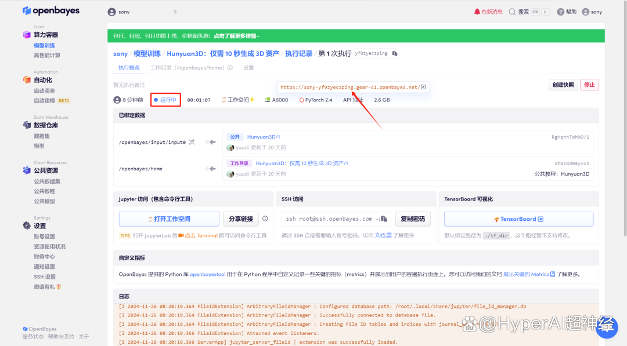
Task: Click the info icon beside 工作目录 tab
Action: [x=230, y=68]
